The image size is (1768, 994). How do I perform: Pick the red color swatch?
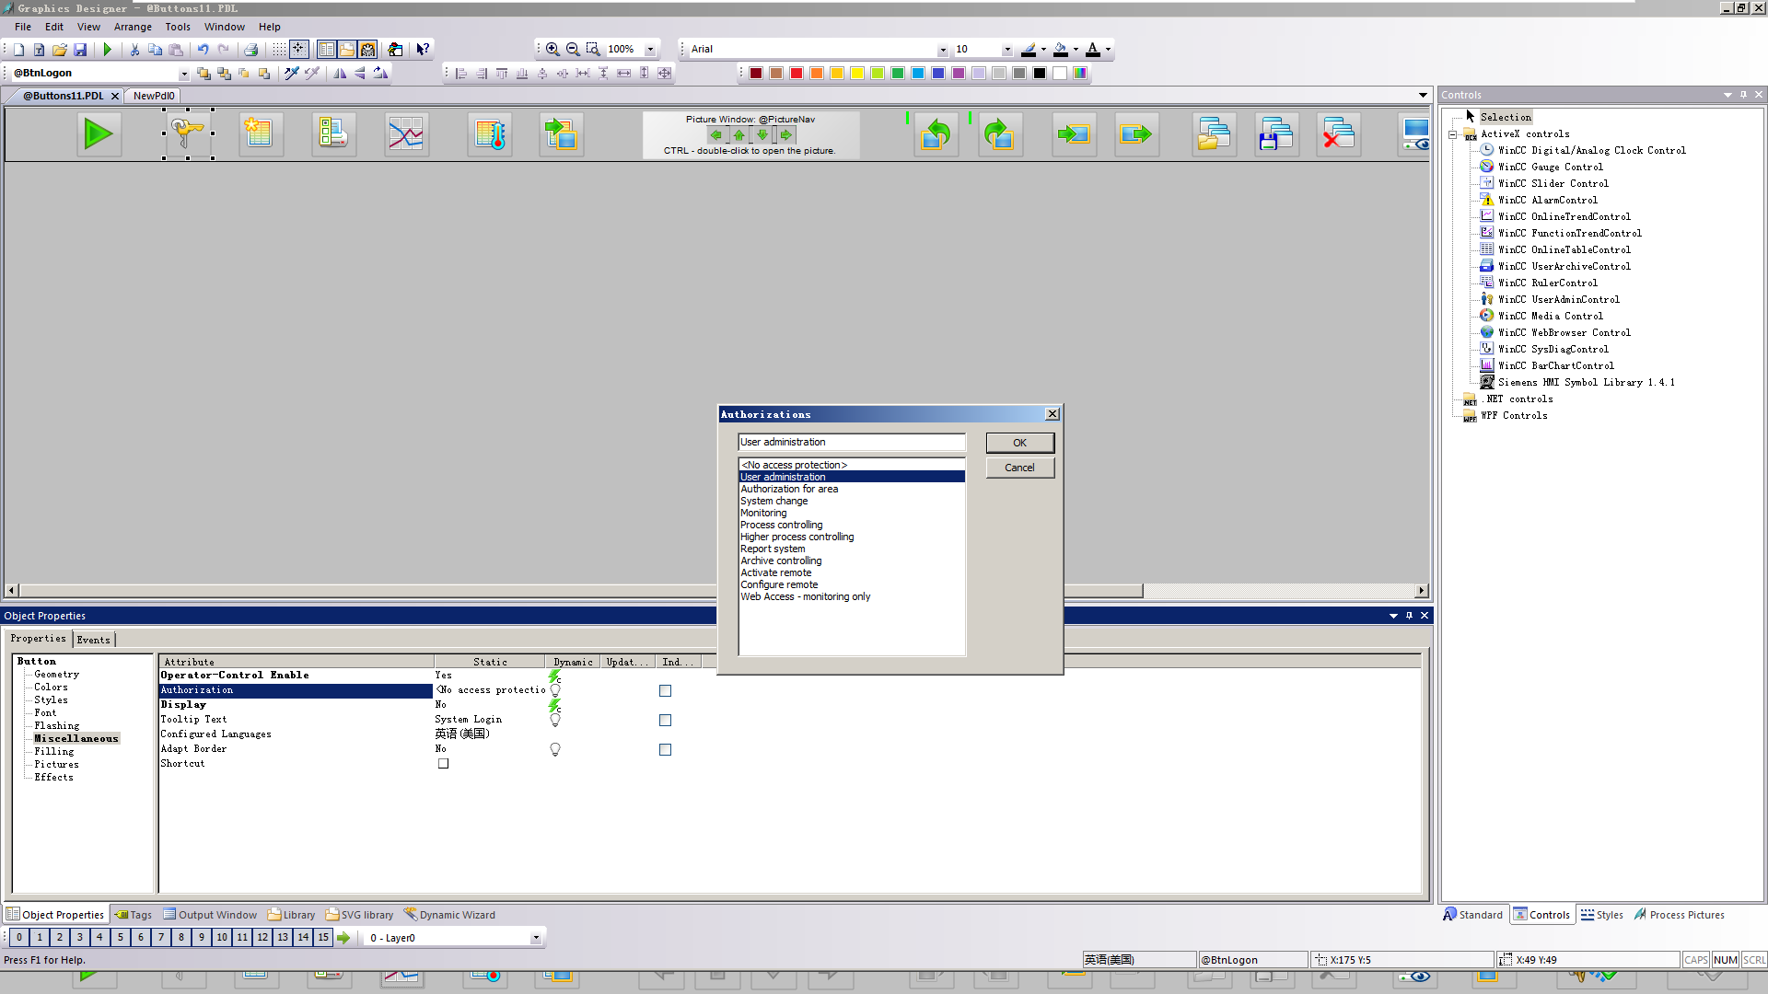[x=797, y=74]
